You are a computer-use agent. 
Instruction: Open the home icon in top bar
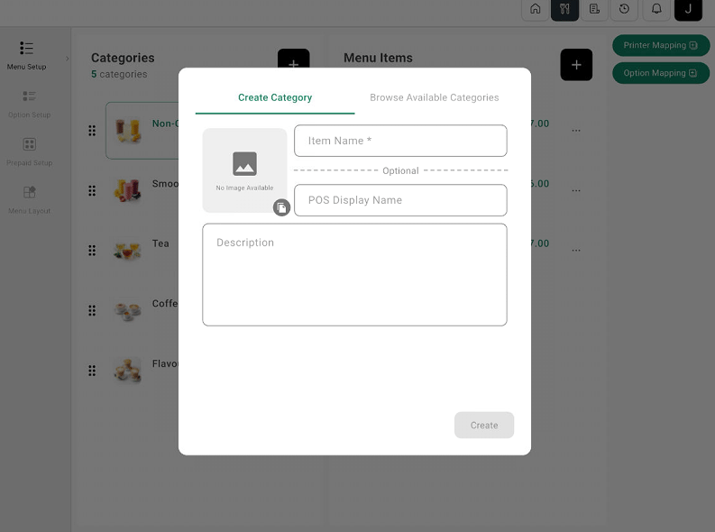click(536, 9)
